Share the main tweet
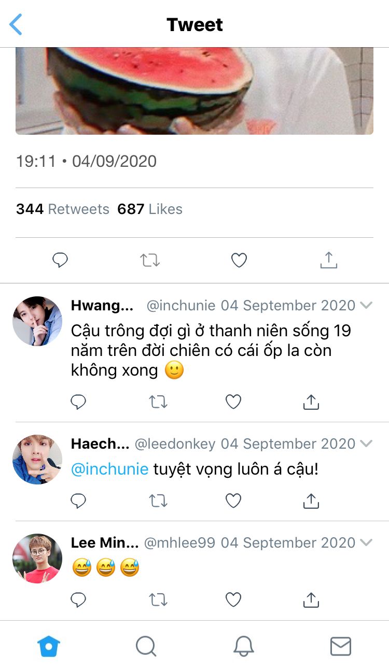The width and height of the screenshot is (389, 672). pos(328,260)
